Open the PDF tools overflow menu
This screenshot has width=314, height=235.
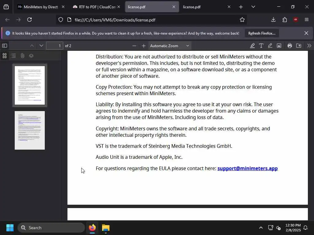pyautogui.click(x=309, y=46)
